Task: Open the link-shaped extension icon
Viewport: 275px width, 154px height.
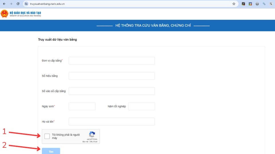Action: click(264, 4)
